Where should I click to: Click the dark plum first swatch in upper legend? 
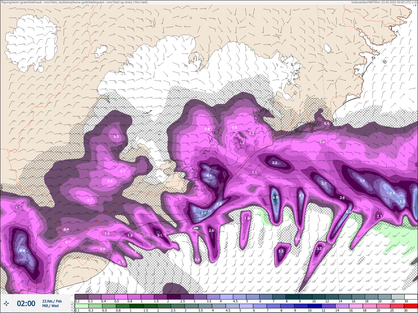(x=81, y=297)
